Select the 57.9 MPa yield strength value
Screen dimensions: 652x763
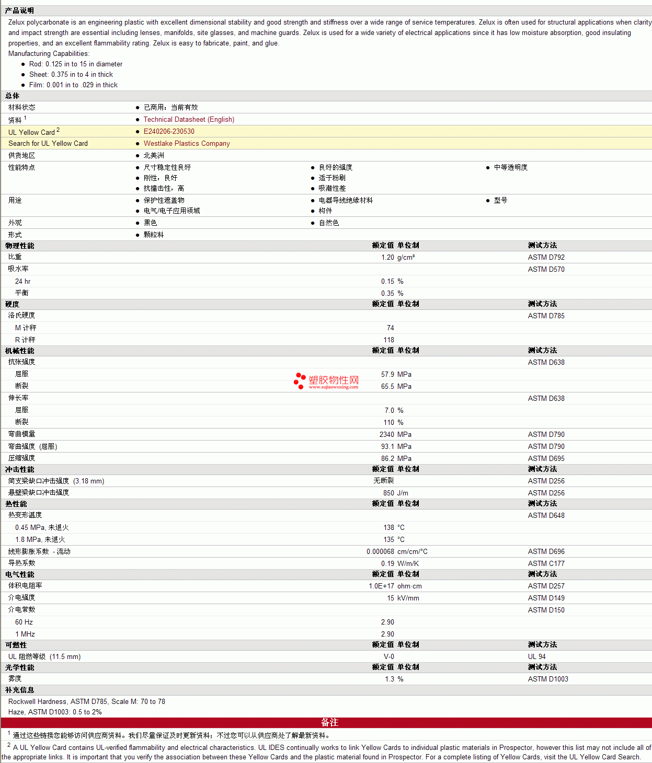click(x=396, y=374)
